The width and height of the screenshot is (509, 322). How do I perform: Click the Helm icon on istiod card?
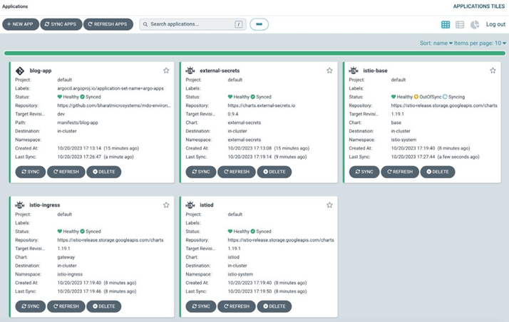point(190,205)
